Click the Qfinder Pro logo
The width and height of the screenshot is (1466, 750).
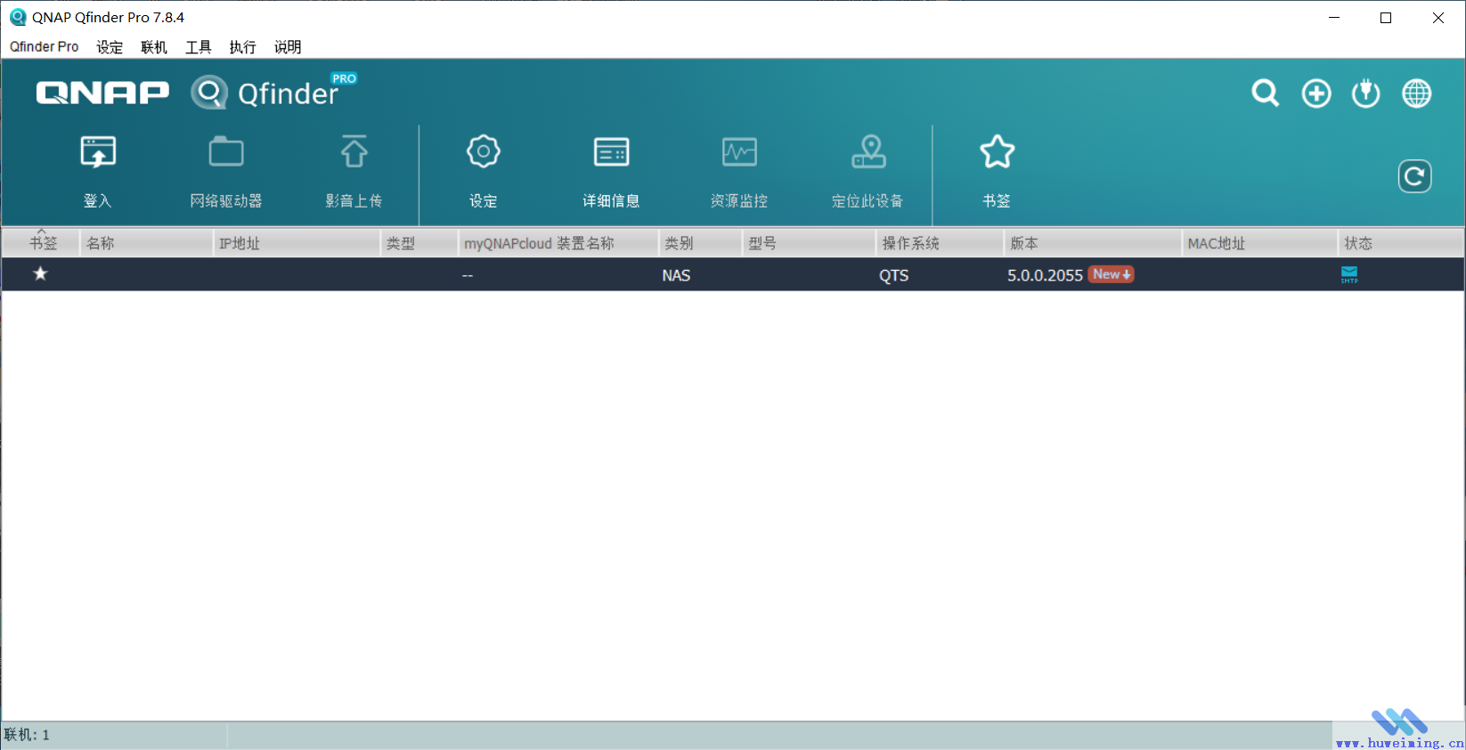pyautogui.click(x=274, y=92)
